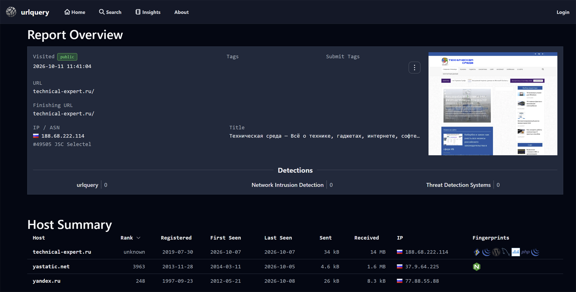This screenshot has height=292, width=576.
Task: Click the visited timestamp 2026-10-11 11:41:04
Action: click(x=62, y=66)
